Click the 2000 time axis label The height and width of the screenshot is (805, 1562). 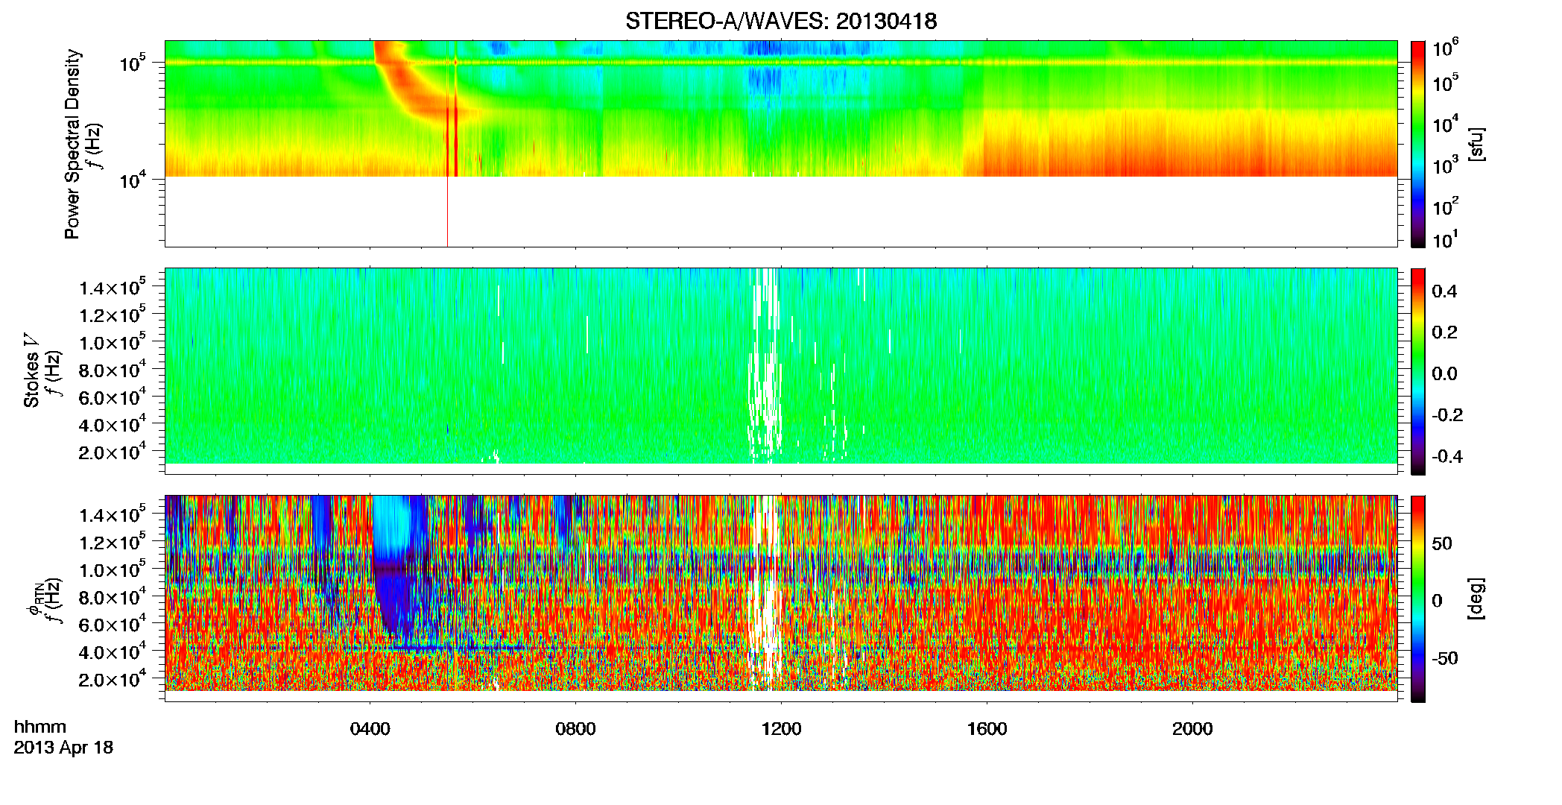1192,729
